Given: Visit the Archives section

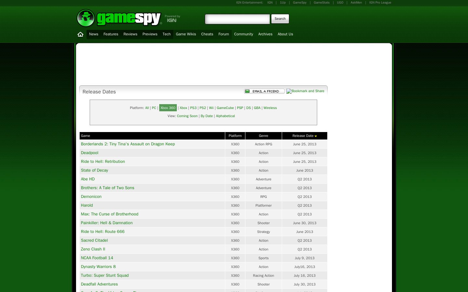Looking at the screenshot, I should [x=265, y=34].
